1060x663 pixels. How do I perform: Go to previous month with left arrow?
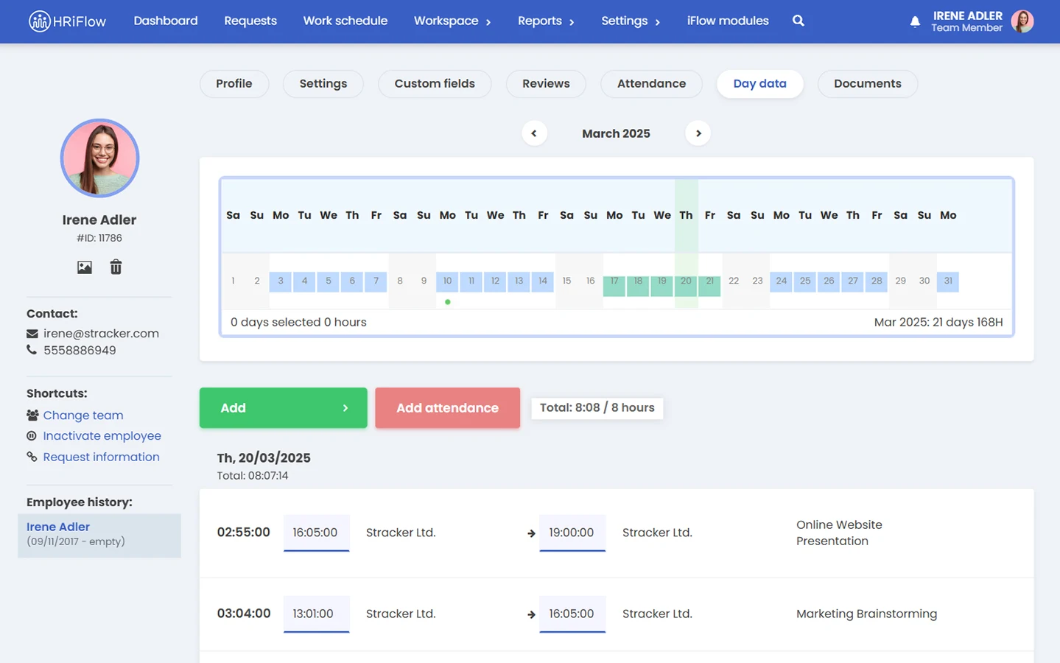click(534, 133)
